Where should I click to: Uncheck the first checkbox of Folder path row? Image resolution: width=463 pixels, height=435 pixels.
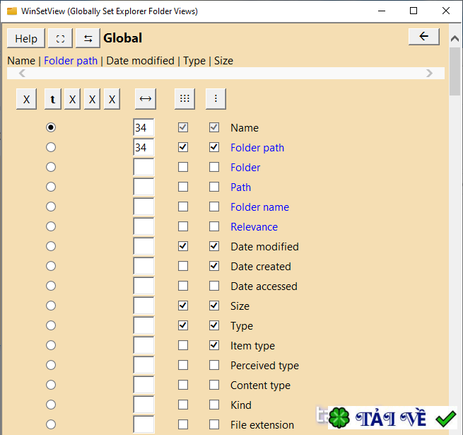tap(183, 147)
